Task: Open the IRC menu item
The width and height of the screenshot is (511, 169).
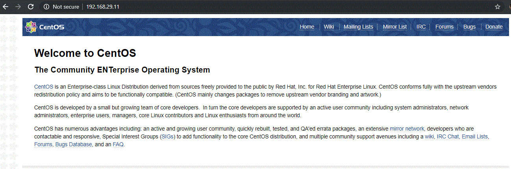Action: click(421, 27)
